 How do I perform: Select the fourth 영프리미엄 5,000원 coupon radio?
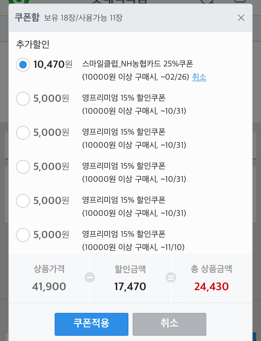tap(23, 201)
